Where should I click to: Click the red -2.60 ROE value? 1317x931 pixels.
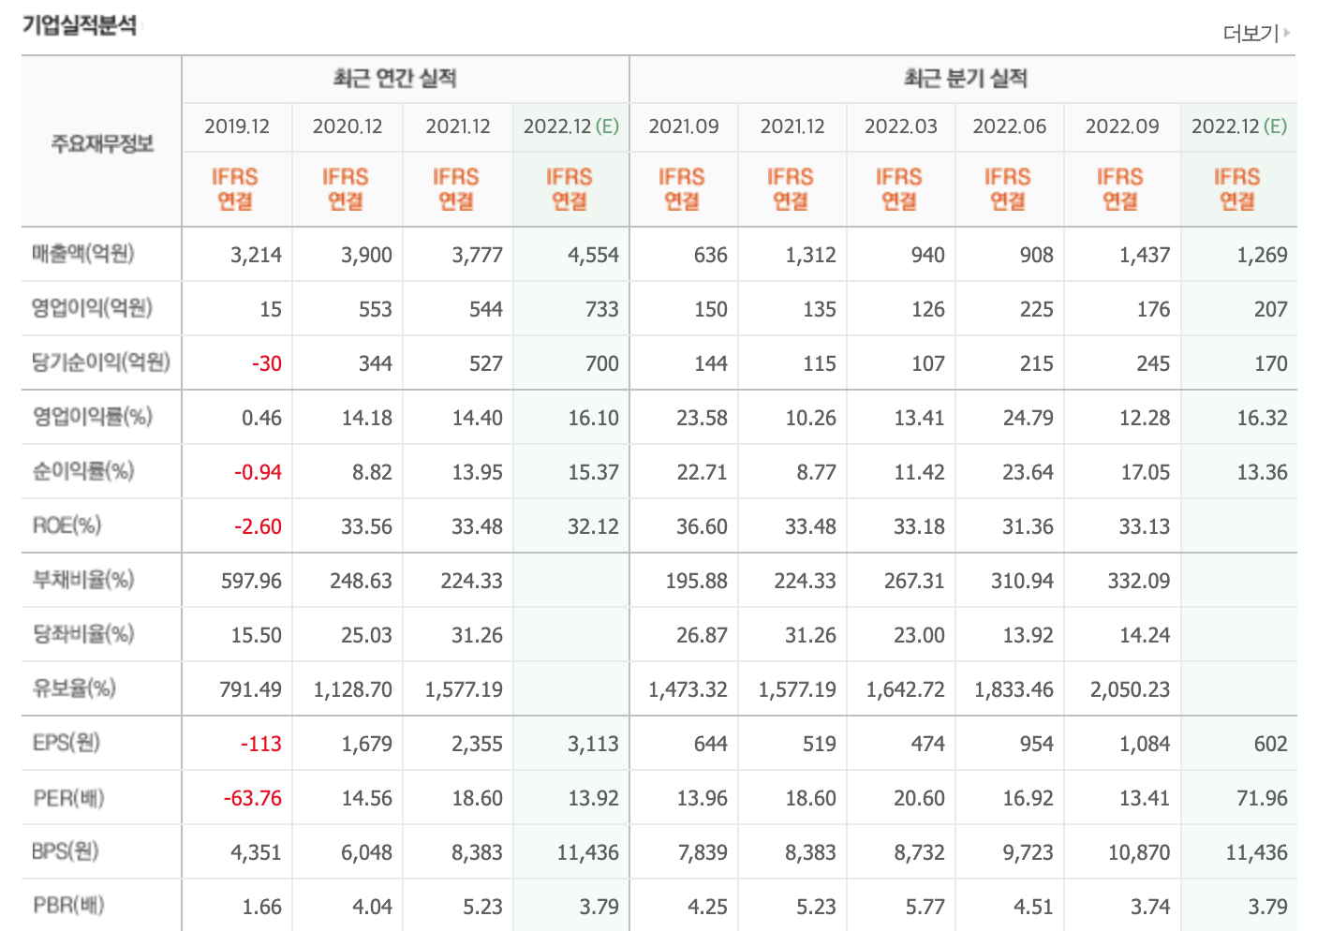(258, 526)
